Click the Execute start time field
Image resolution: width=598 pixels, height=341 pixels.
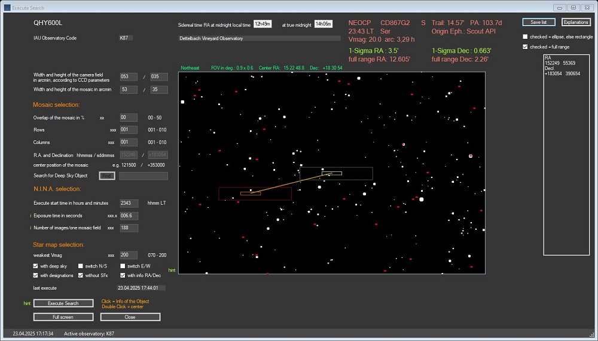click(x=129, y=203)
